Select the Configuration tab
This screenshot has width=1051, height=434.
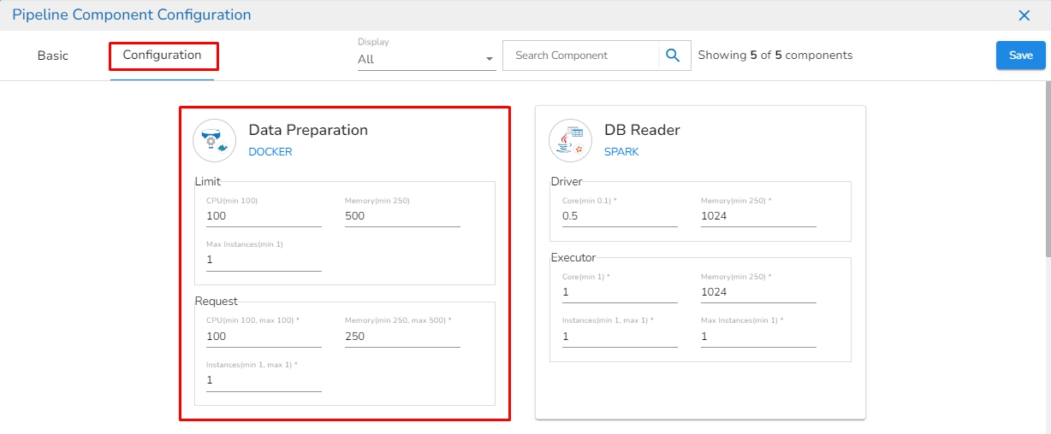click(x=163, y=56)
